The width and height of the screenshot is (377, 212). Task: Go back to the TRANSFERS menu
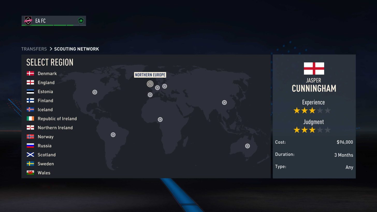pyautogui.click(x=34, y=49)
